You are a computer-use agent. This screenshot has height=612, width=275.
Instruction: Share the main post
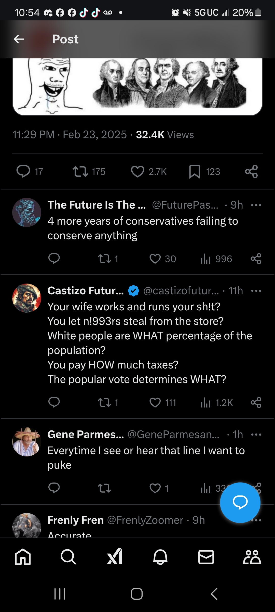251,172
